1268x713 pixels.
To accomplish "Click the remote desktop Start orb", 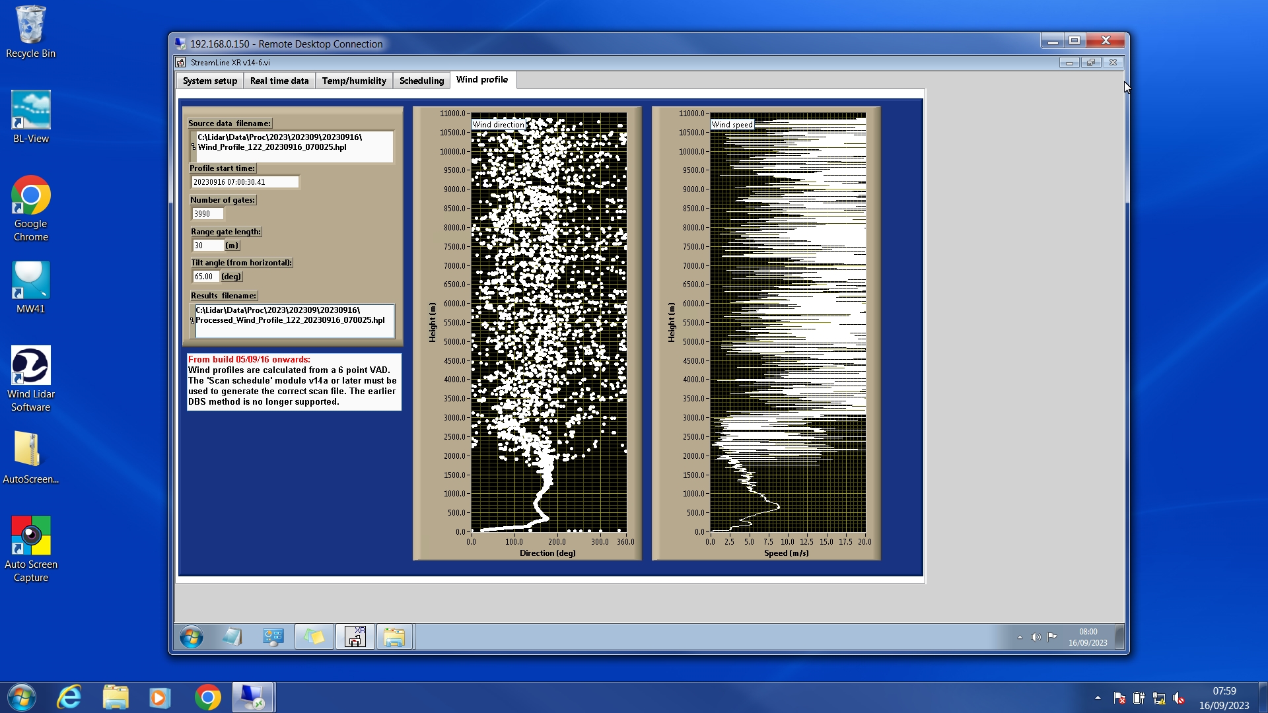I will tap(192, 637).
